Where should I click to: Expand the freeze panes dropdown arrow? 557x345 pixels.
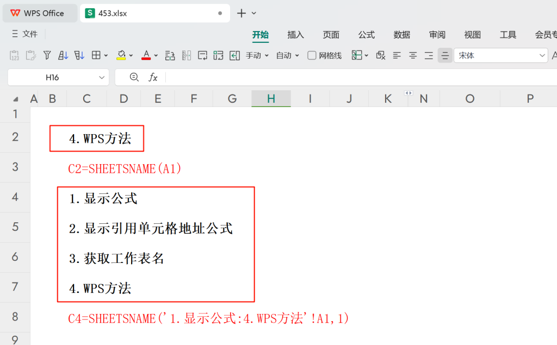coord(367,56)
